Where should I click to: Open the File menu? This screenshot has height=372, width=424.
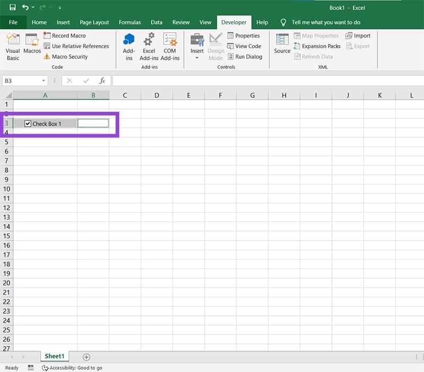[13, 22]
